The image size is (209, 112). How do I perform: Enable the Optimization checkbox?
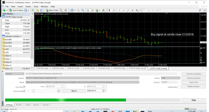point(179,87)
